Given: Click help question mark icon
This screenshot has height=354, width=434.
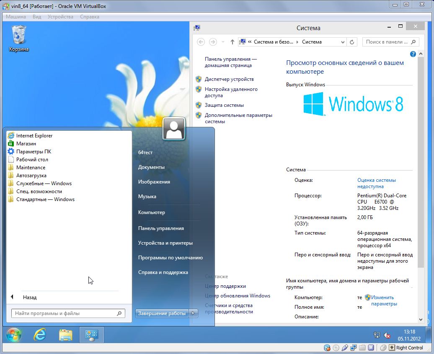Looking at the screenshot, I should (413, 54).
